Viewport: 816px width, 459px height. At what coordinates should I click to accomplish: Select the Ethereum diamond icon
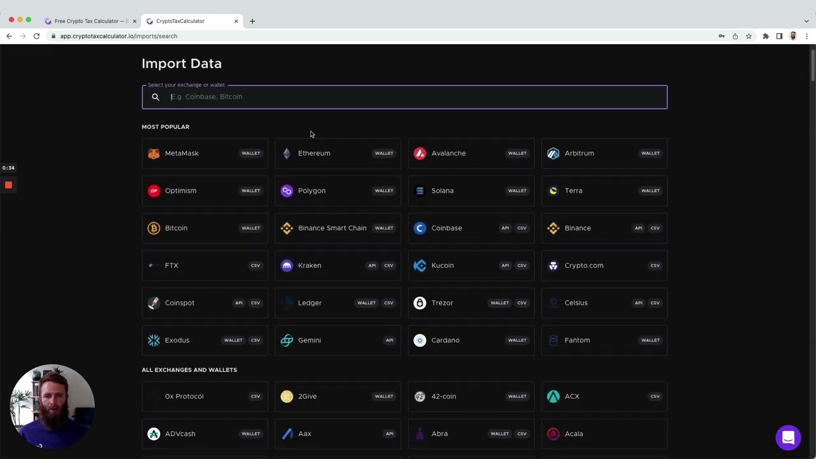pyautogui.click(x=287, y=153)
